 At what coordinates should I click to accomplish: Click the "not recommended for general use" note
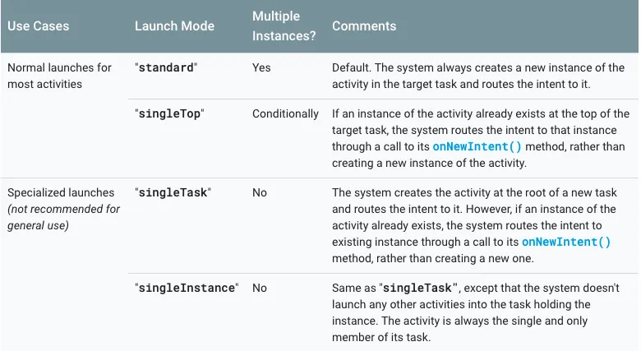[x=63, y=217]
